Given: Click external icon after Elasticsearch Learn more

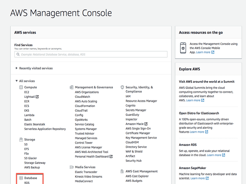Looking at the screenshot, I should point(207,132).
